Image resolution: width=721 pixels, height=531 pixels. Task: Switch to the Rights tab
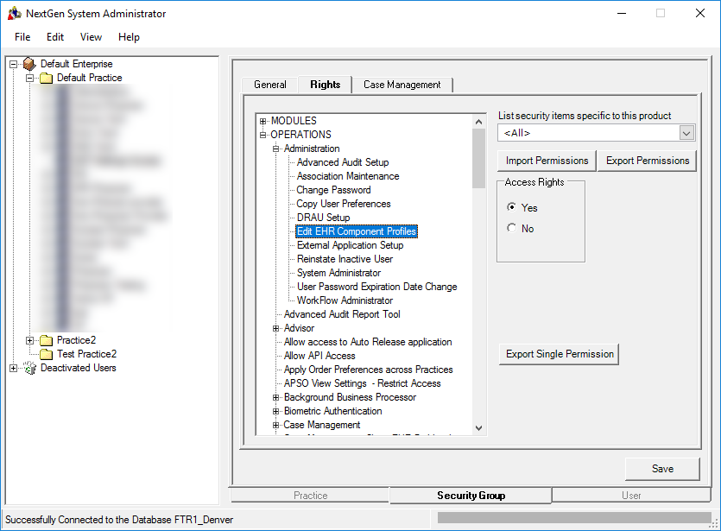[325, 85]
